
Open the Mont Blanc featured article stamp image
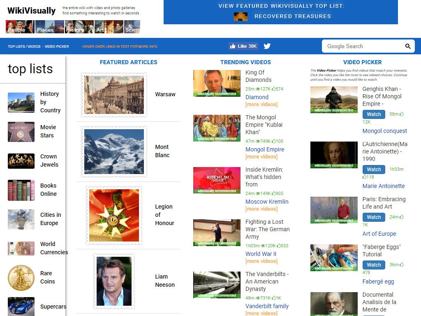114,151
